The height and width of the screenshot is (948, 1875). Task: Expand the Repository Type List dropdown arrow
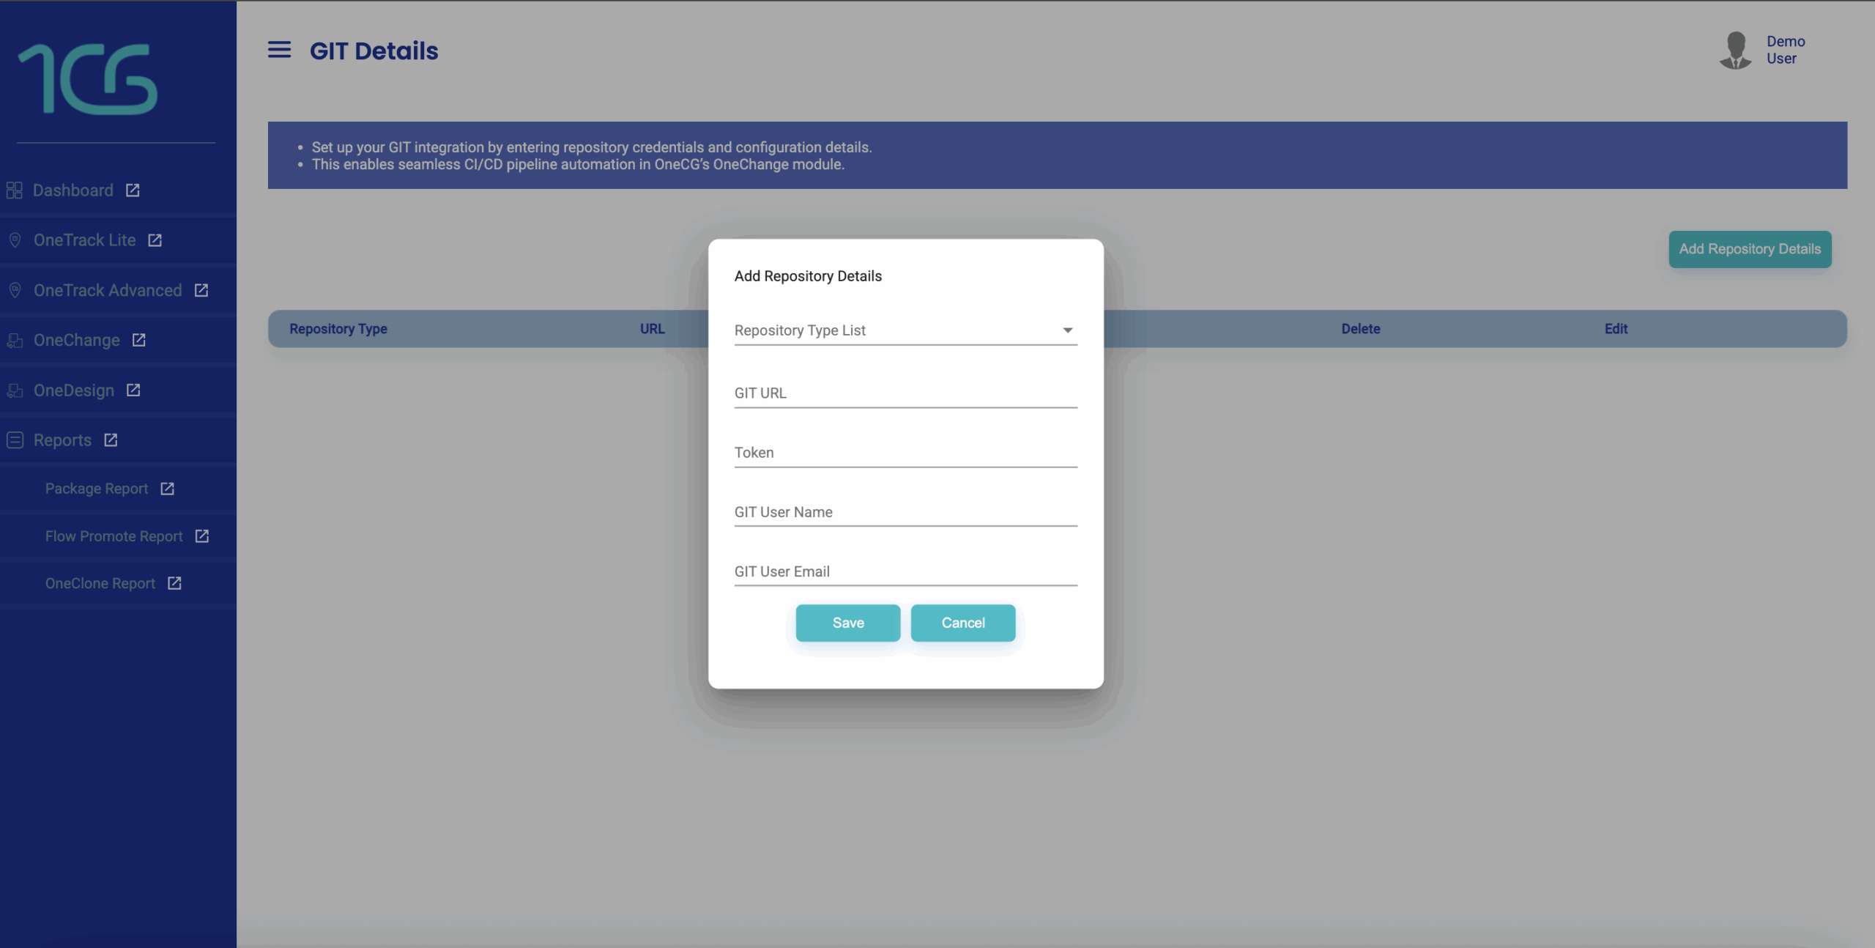(1067, 330)
